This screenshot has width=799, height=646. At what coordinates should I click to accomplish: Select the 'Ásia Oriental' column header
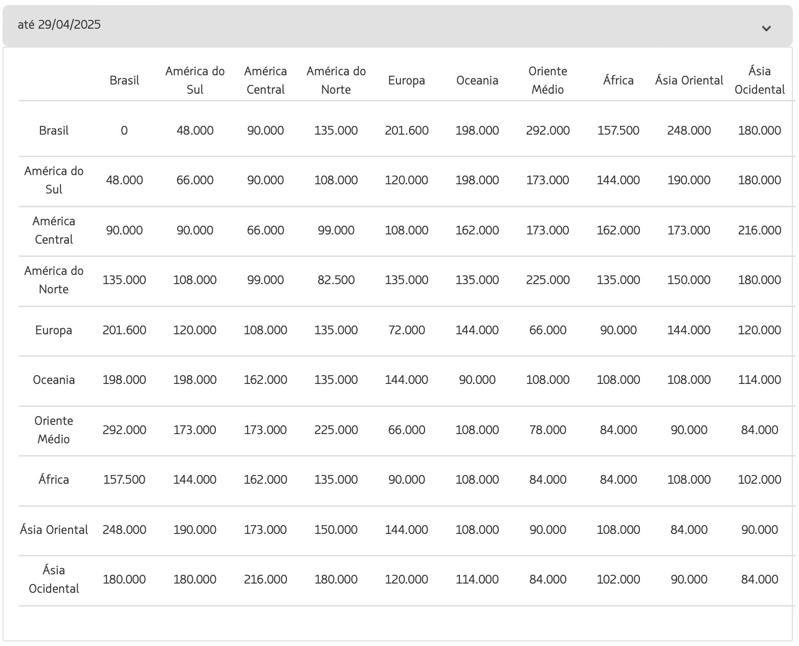[x=689, y=80]
